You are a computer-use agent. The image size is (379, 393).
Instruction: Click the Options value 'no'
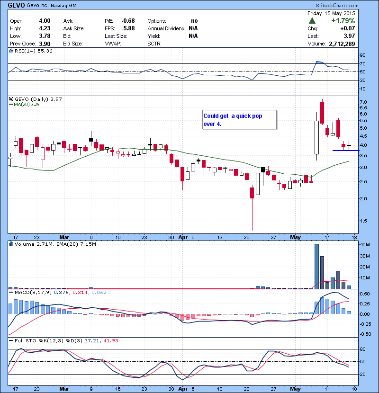click(194, 21)
